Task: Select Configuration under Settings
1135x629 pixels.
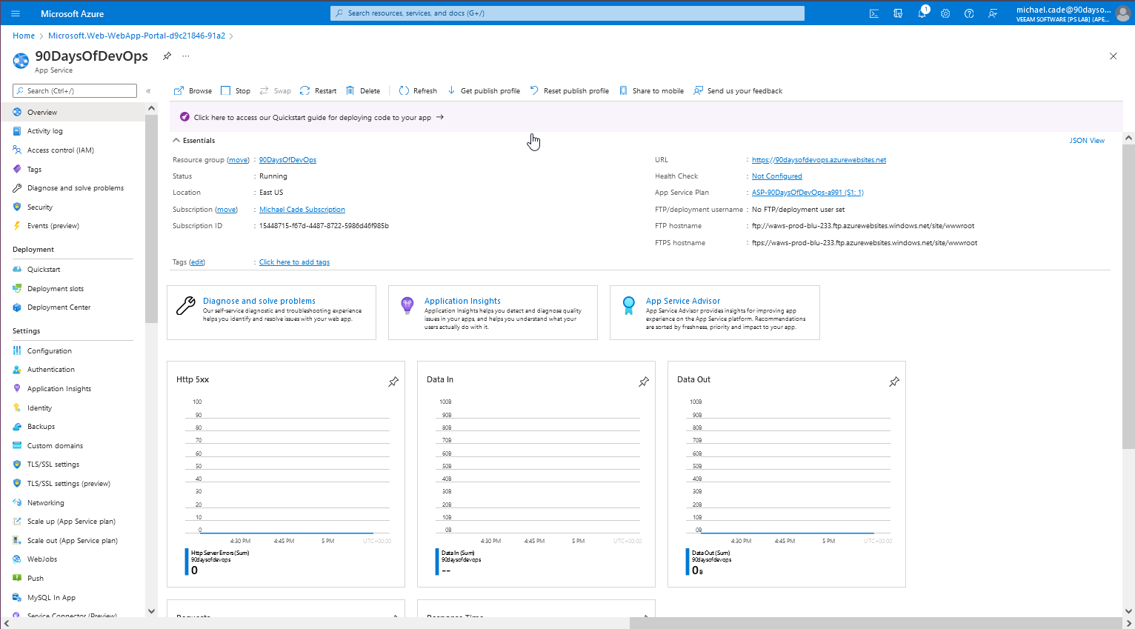Action: pos(50,351)
